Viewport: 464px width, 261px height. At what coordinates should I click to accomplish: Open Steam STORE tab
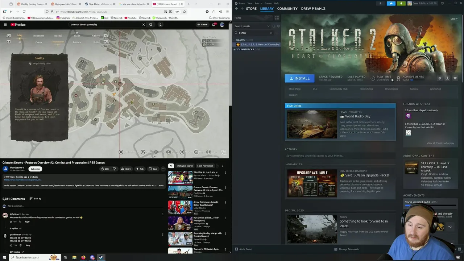click(x=251, y=9)
